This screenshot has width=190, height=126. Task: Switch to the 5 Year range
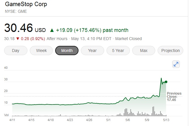[x=118, y=51]
